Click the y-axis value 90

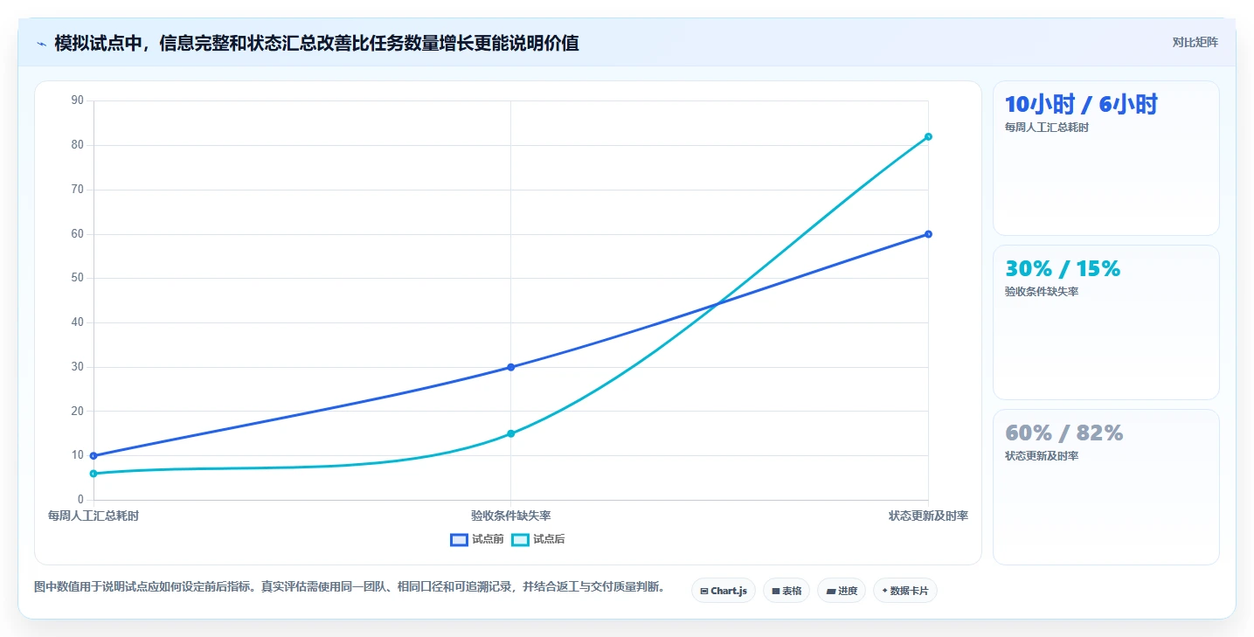pyautogui.click(x=78, y=100)
